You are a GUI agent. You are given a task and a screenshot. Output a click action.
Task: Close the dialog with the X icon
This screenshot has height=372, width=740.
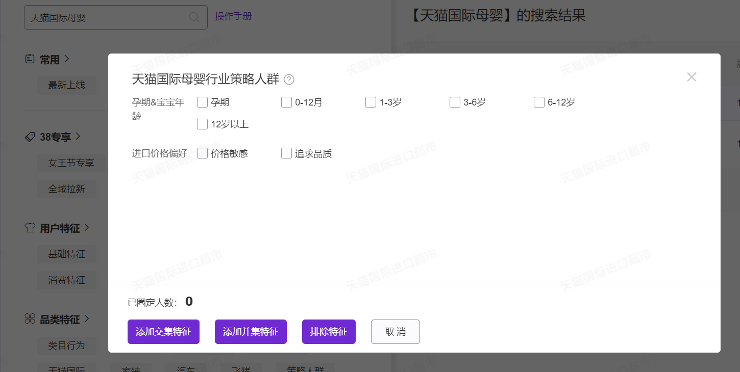692,77
